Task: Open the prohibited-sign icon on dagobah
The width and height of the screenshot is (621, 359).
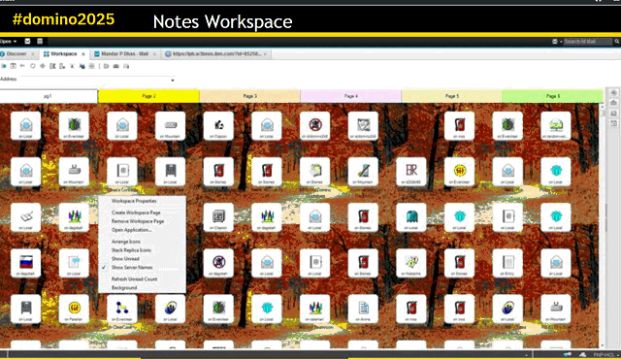Action: (218, 263)
